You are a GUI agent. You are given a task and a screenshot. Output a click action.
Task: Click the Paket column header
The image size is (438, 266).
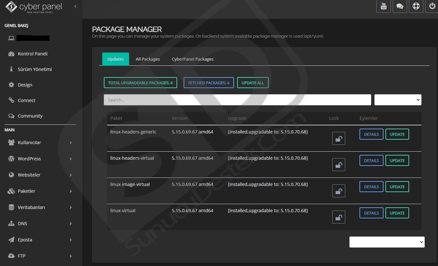pyautogui.click(x=116, y=118)
